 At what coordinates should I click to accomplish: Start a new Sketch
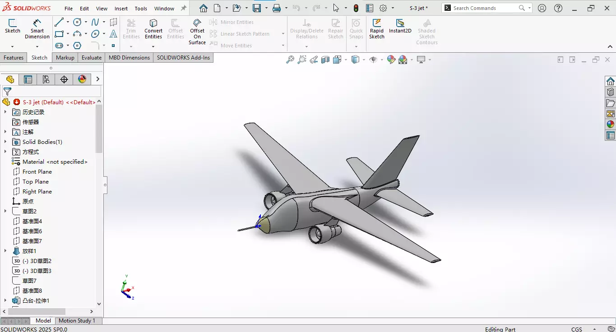[12, 26]
